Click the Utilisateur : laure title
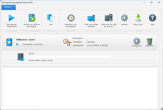This screenshot has width=163, height=110. 26,40
